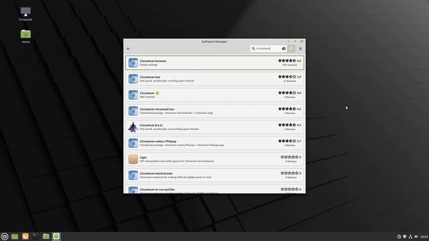Launch Firefox from the taskbar
The width and height of the screenshot is (429, 241).
(x=25, y=236)
